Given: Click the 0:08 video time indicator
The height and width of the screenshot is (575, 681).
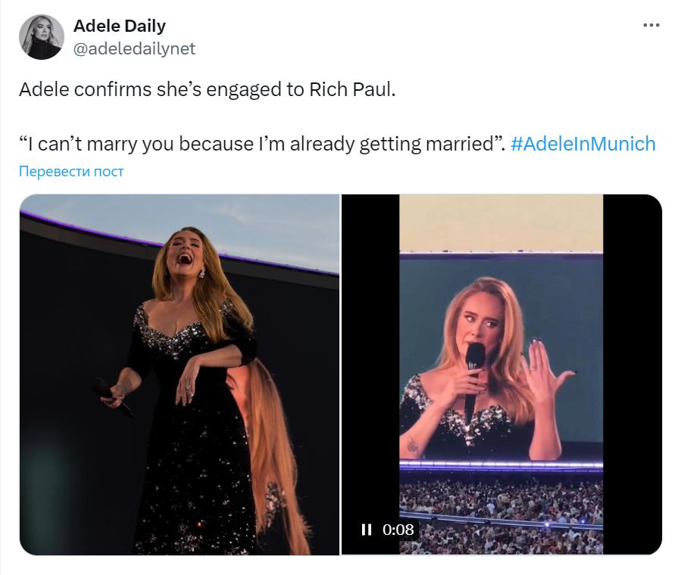Looking at the screenshot, I should coord(398,530).
